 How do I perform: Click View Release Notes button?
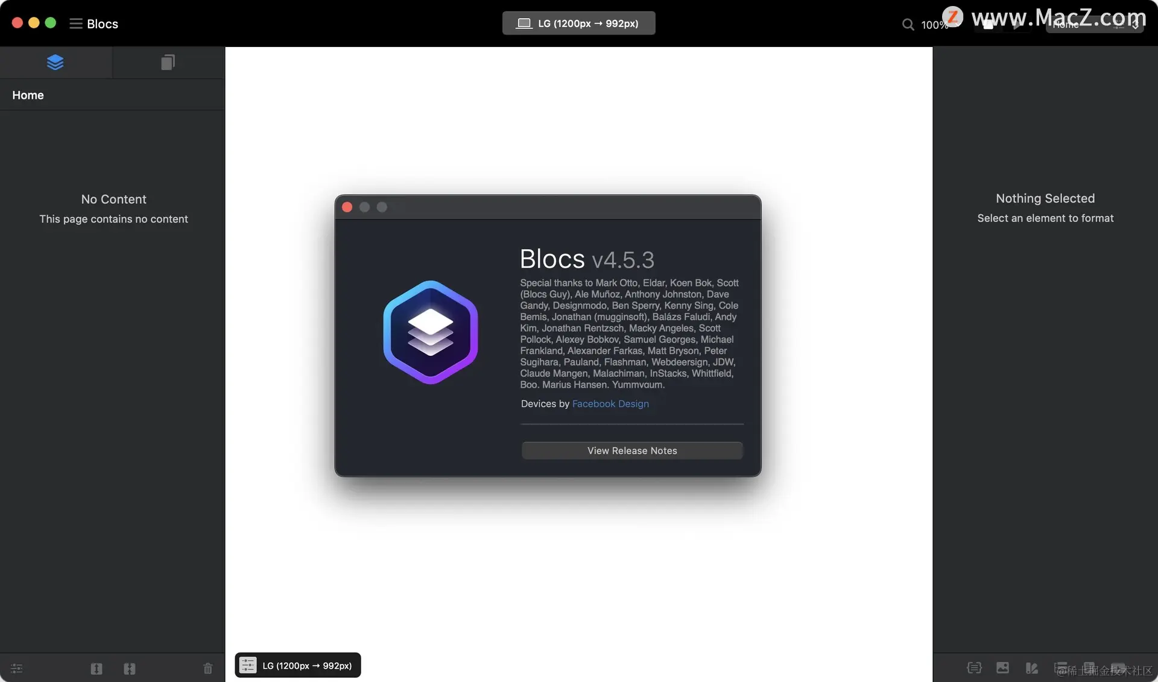click(x=632, y=451)
